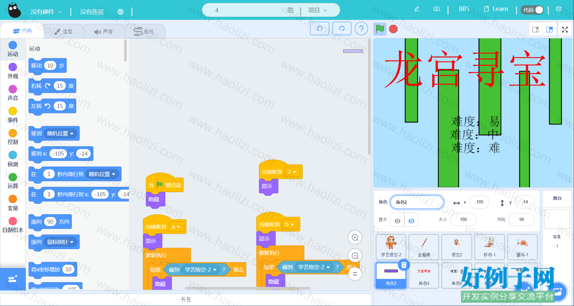Switch to large stage layout icon
This screenshot has height=306, width=574.
(549, 29)
